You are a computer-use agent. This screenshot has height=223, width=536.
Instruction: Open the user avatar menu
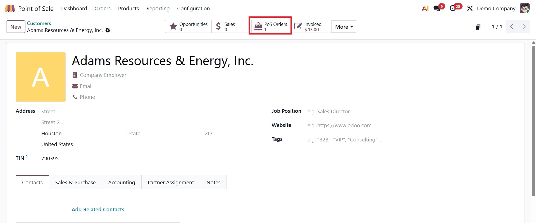[x=525, y=8]
